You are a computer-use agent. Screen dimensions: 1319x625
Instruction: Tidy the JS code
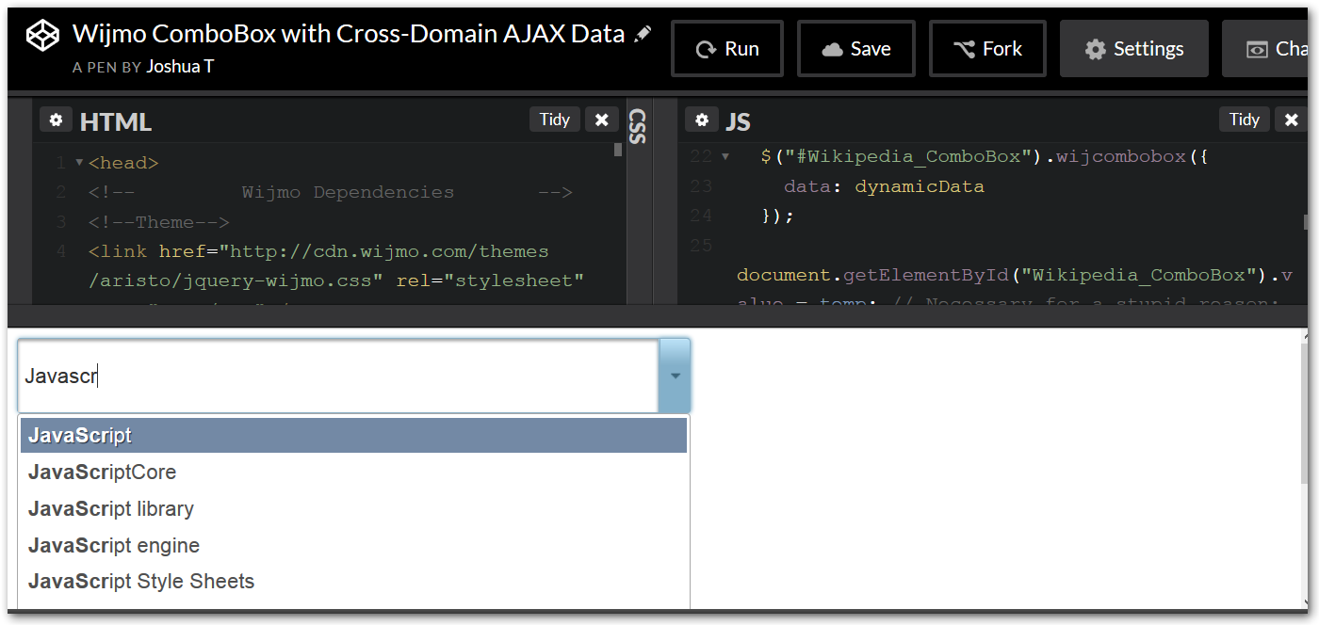coord(1244,120)
